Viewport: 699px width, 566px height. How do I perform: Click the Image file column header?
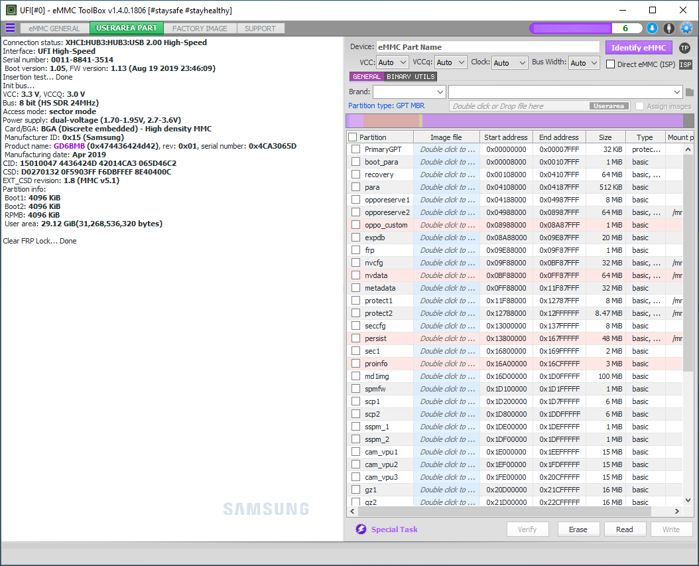pyautogui.click(x=446, y=137)
